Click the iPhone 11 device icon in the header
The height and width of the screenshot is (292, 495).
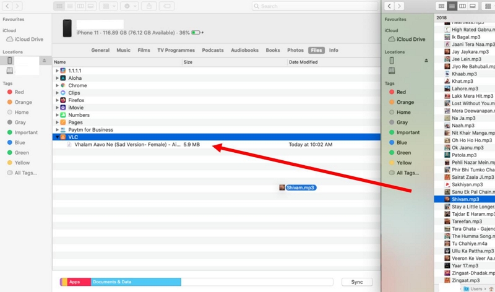(67, 28)
